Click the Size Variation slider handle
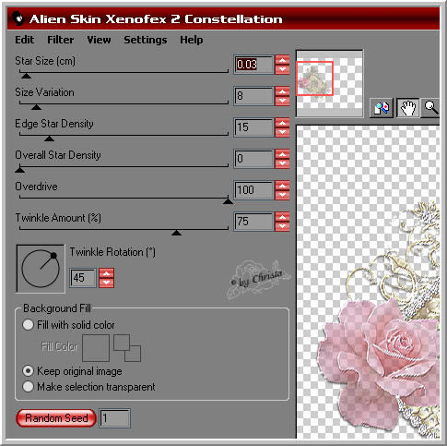Viewport: 447px width, 446px height. (36, 107)
